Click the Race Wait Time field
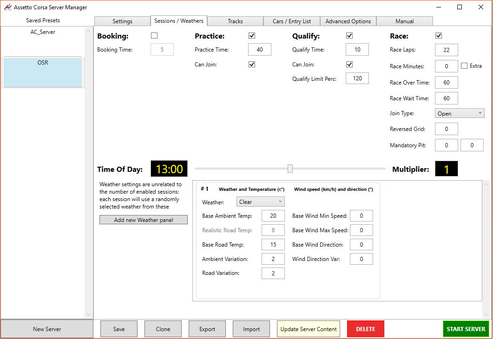 tap(447, 98)
